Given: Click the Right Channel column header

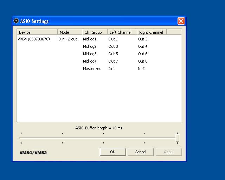Looking at the screenshot, I should point(151,32).
